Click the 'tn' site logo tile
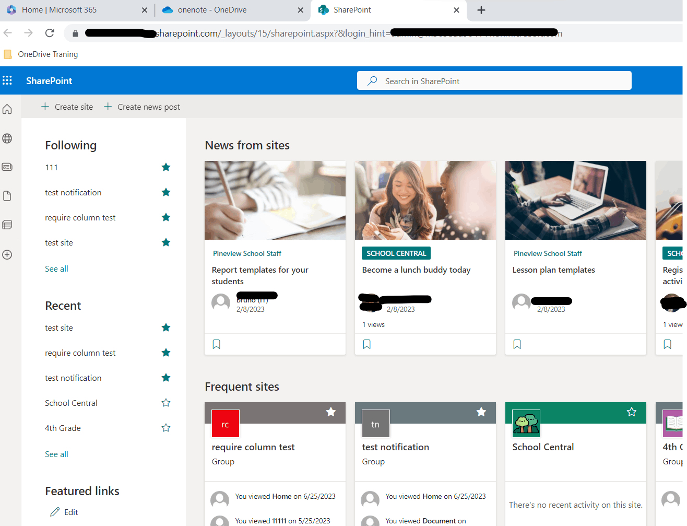 pyautogui.click(x=376, y=424)
